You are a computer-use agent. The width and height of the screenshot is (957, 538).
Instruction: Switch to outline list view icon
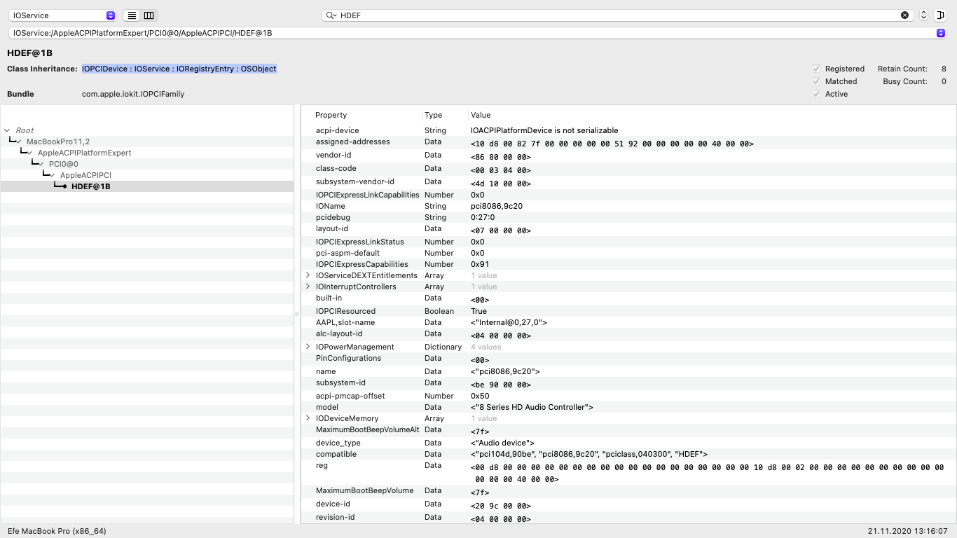[x=132, y=15]
